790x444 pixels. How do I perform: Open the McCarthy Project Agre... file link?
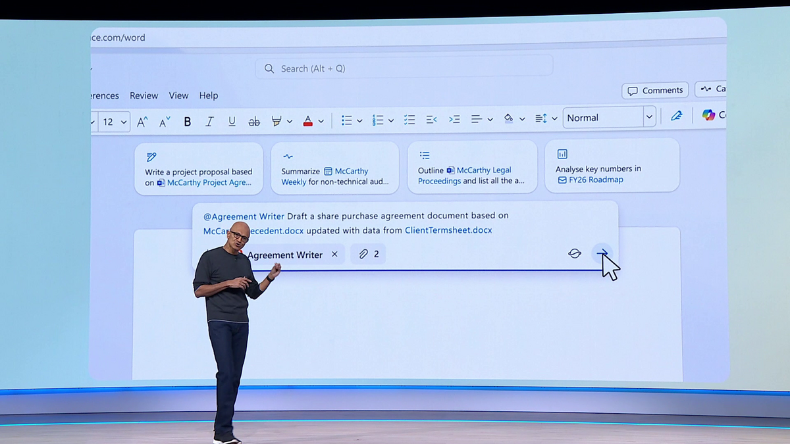(x=204, y=183)
